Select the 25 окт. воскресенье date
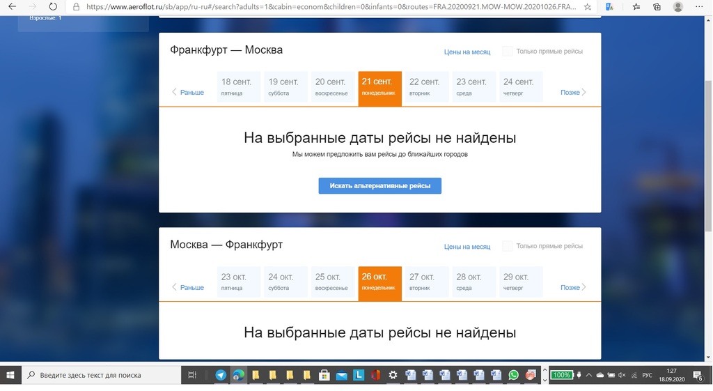Screen dimensions: 713x391 [332, 282]
